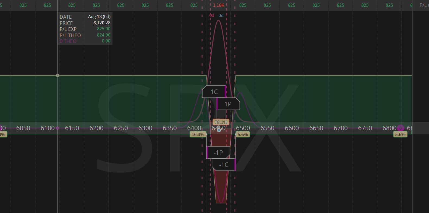Click the P/L EXP 825.00 value

tap(104, 29)
